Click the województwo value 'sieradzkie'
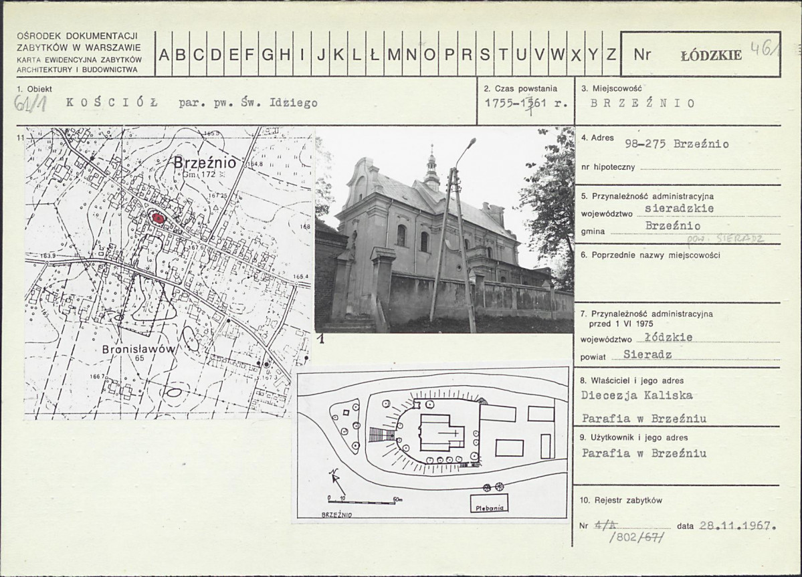 click(679, 208)
